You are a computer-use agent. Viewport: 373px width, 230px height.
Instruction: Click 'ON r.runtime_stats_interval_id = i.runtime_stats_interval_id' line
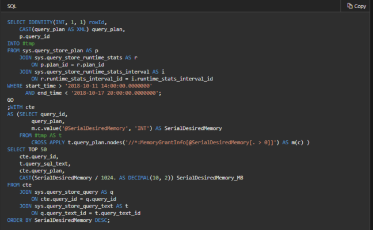tap(122, 79)
